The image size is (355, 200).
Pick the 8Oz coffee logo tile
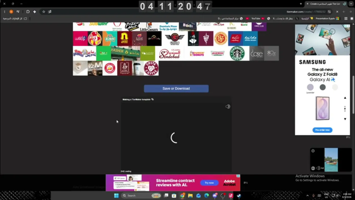(272, 53)
